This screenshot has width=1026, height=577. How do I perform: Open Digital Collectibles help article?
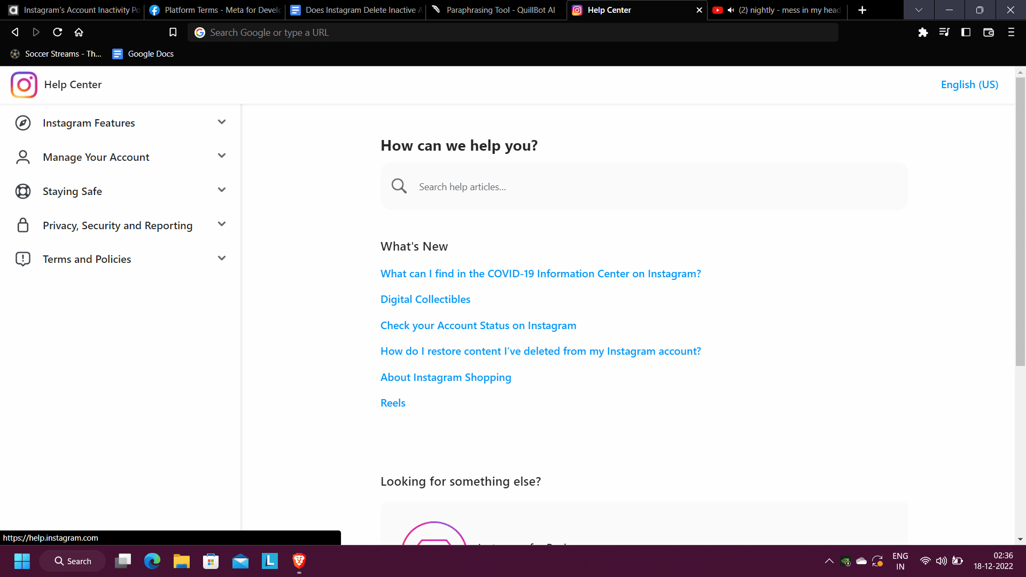point(425,299)
